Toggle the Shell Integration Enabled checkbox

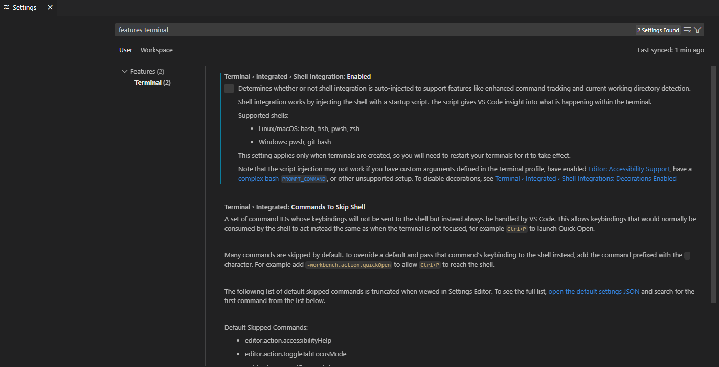229,89
